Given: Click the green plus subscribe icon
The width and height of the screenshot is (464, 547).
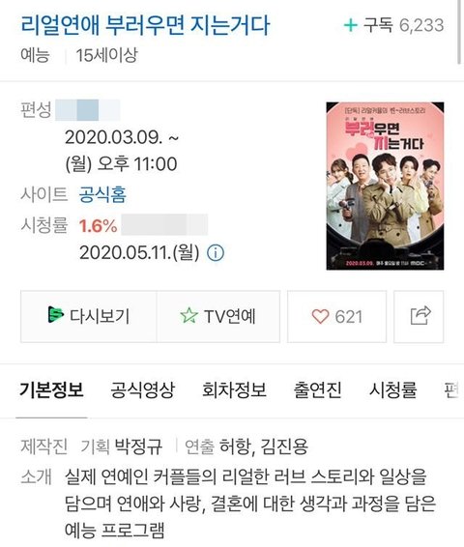Looking at the screenshot, I should [x=351, y=25].
